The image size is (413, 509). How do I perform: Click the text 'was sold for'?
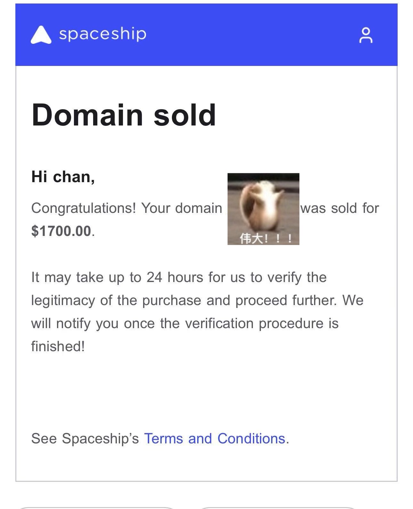pos(340,208)
